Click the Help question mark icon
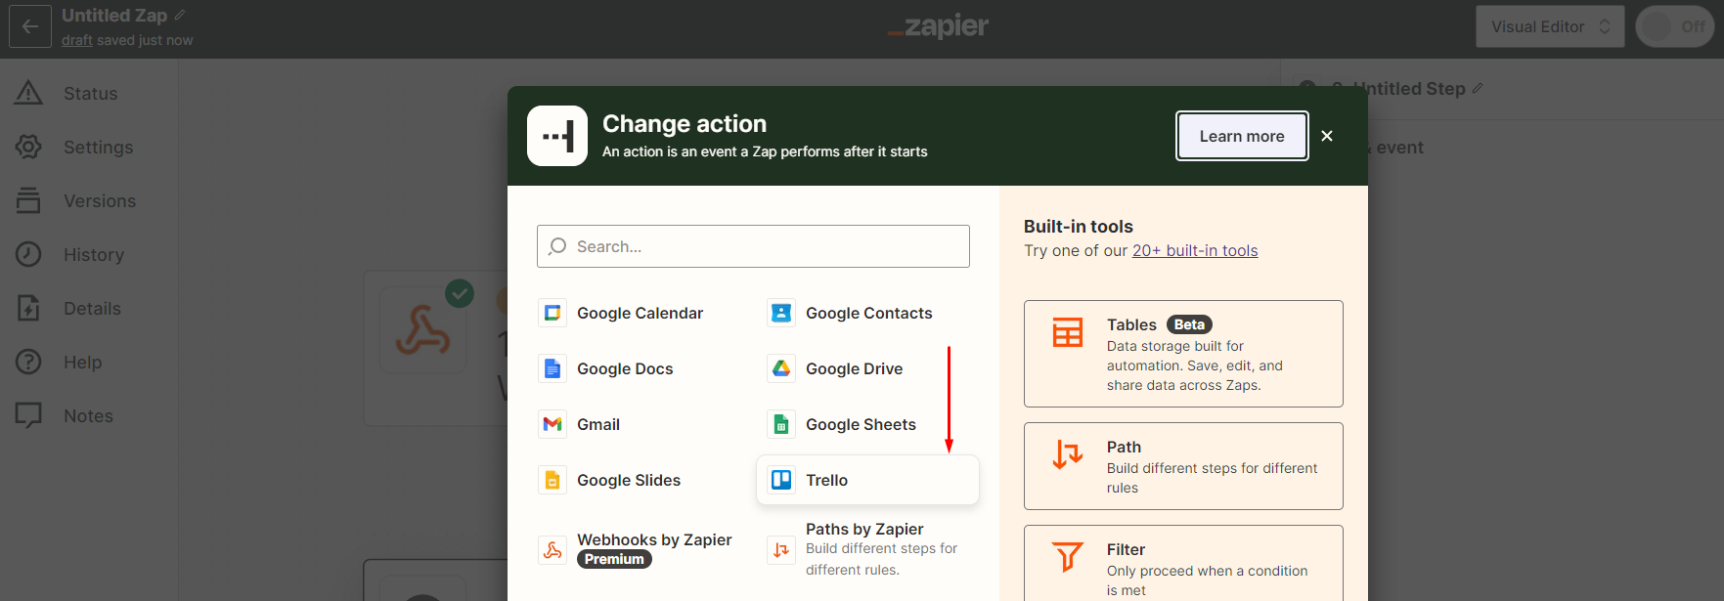This screenshot has width=1724, height=601. click(x=28, y=362)
